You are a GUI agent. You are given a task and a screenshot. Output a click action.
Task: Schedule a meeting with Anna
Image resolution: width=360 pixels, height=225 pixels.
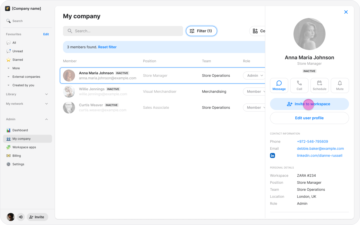(x=319, y=85)
